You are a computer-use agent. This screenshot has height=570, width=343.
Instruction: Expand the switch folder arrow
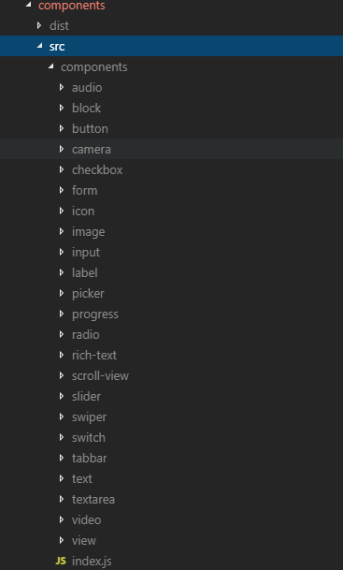[x=62, y=437]
